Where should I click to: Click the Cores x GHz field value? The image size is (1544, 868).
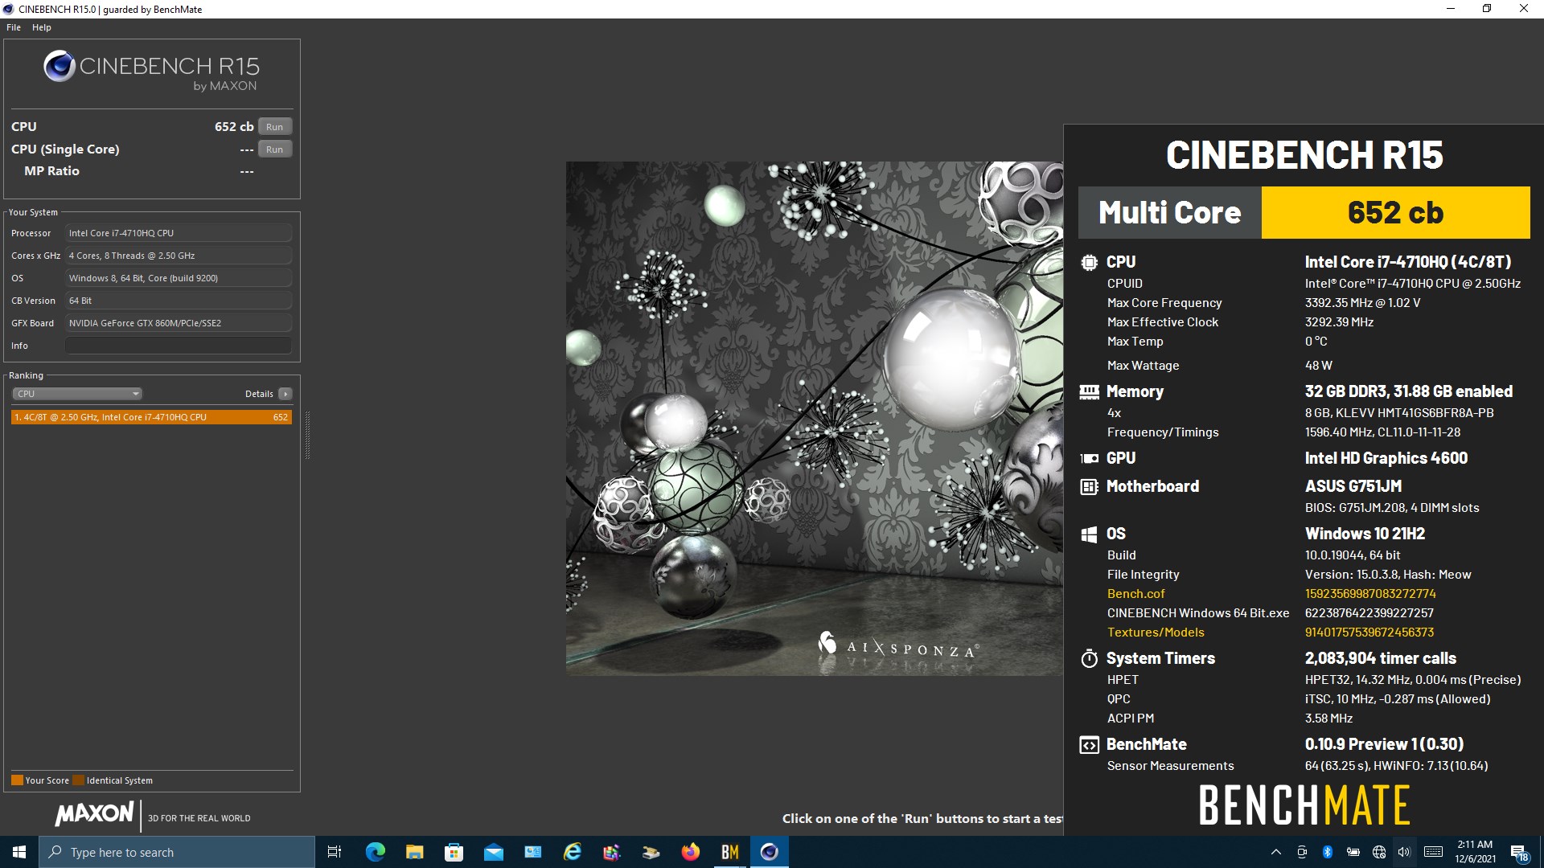179,256
